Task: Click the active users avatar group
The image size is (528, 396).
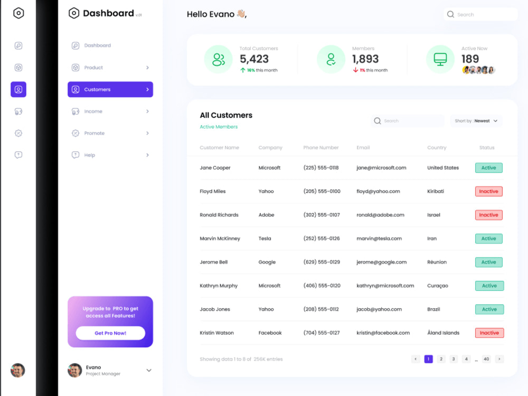Action: click(478, 70)
